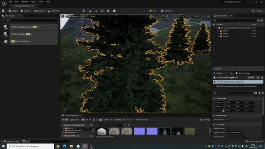Image resolution: width=265 pixels, height=149 pixels.
Task: Open the Window menu
Action: pos(24,2)
